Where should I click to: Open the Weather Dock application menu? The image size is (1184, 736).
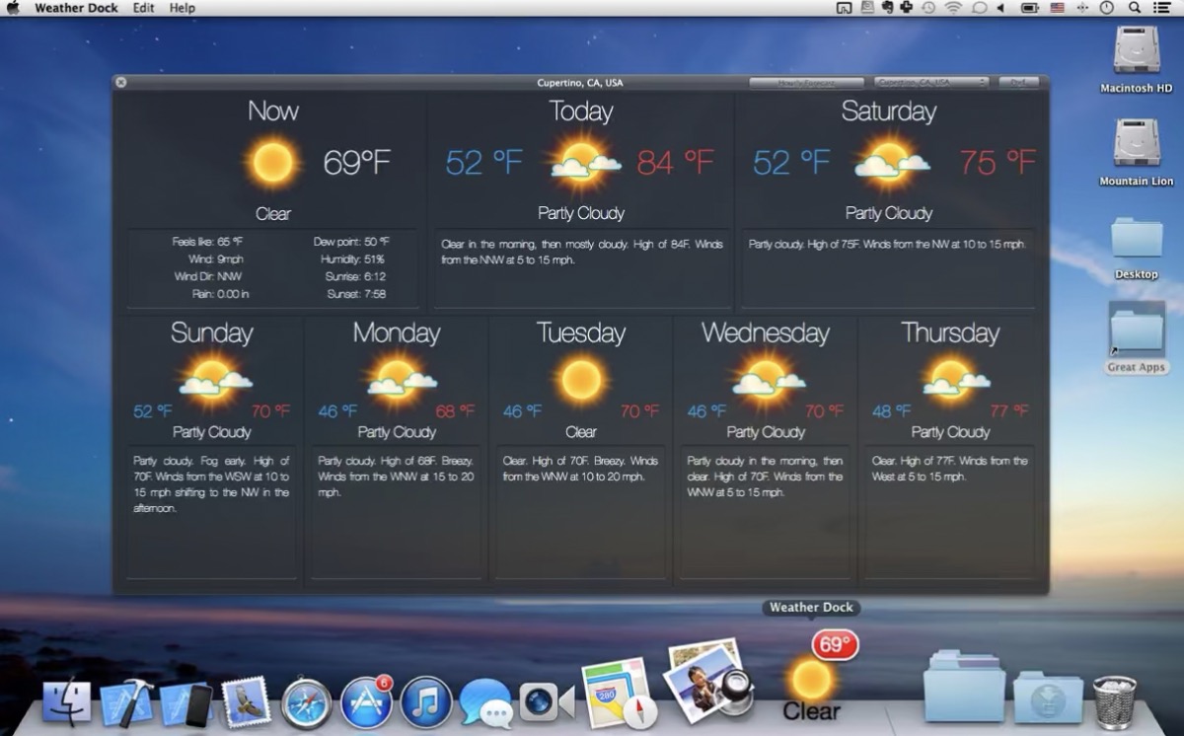76,8
